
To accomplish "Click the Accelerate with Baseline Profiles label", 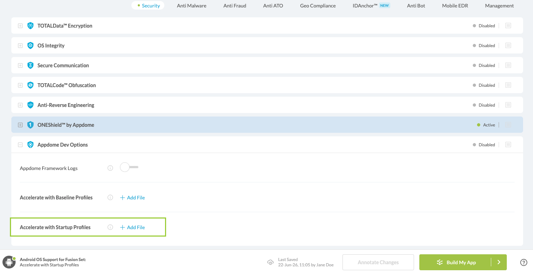I will 56,198.
